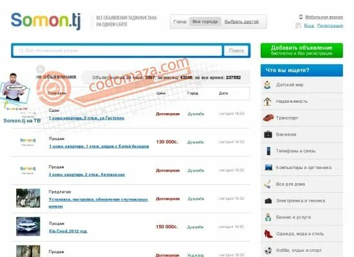This screenshot has height=257, width=354.
Task: Open the Компьютеры и оргтехника monitor icon
Action: [268, 168]
